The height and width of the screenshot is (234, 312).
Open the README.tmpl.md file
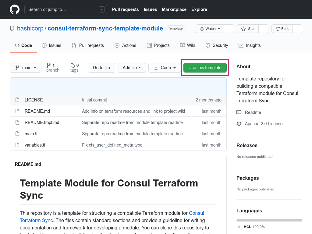pos(42,122)
